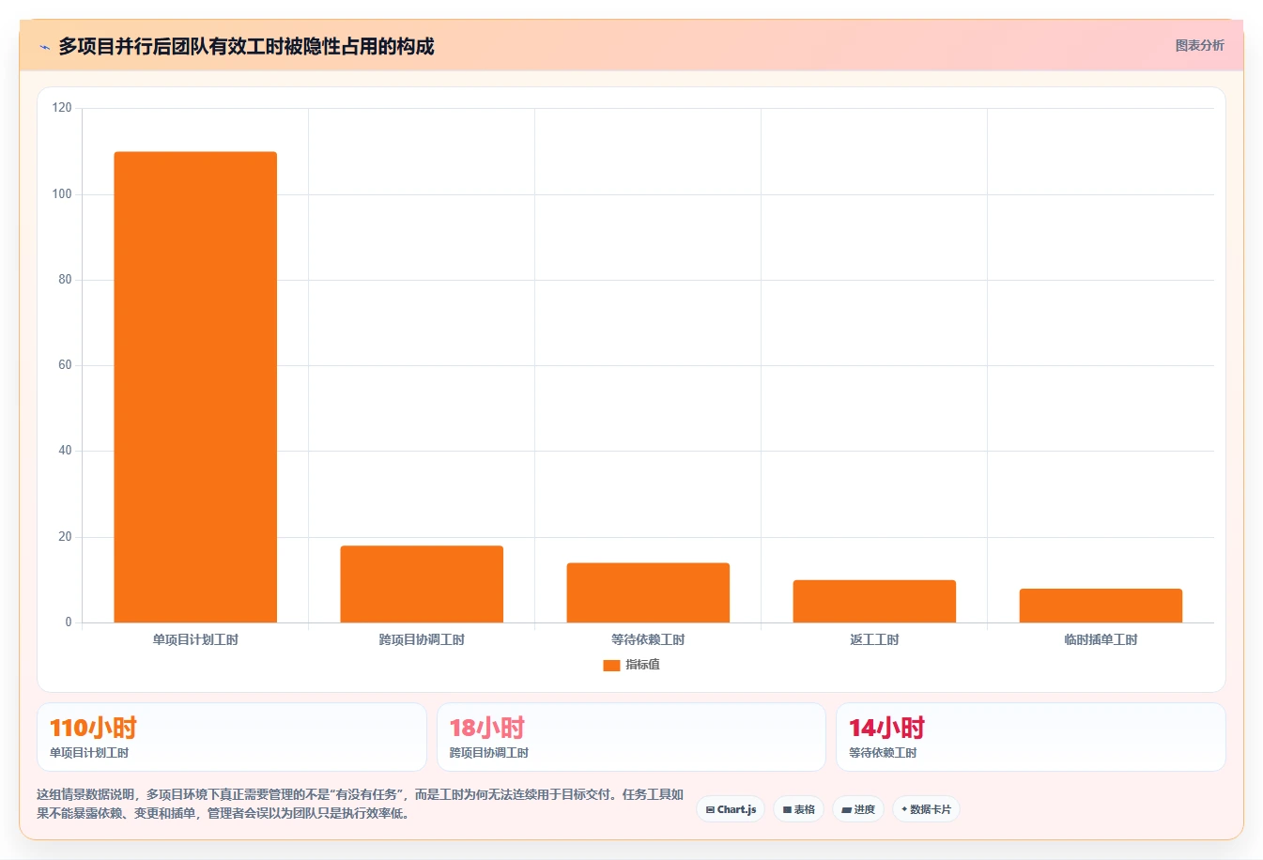Select the 等待依赖工时 bar
Viewport: 1263px width, 860px height.
click(648, 592)
